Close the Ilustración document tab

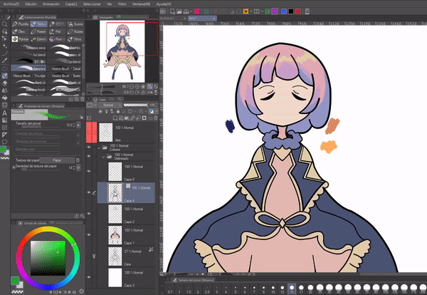pos(184,19)
